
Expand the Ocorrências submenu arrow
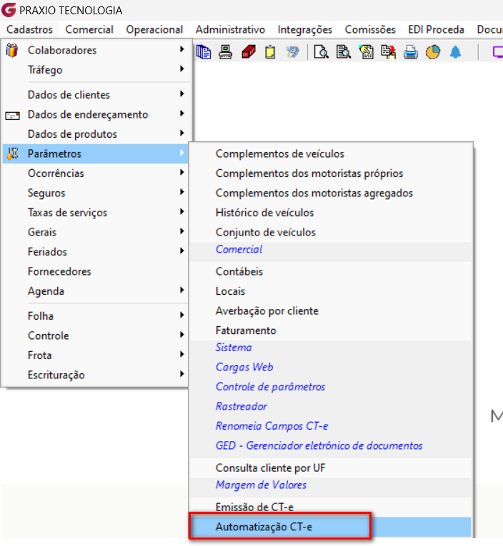(x=181, y=173)
